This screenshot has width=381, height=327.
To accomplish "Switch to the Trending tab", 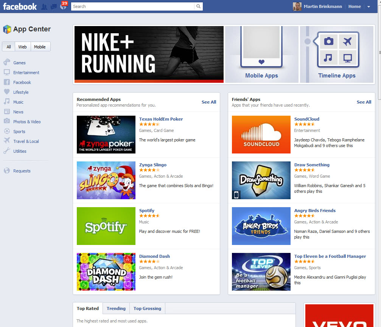I will [116, 308].
